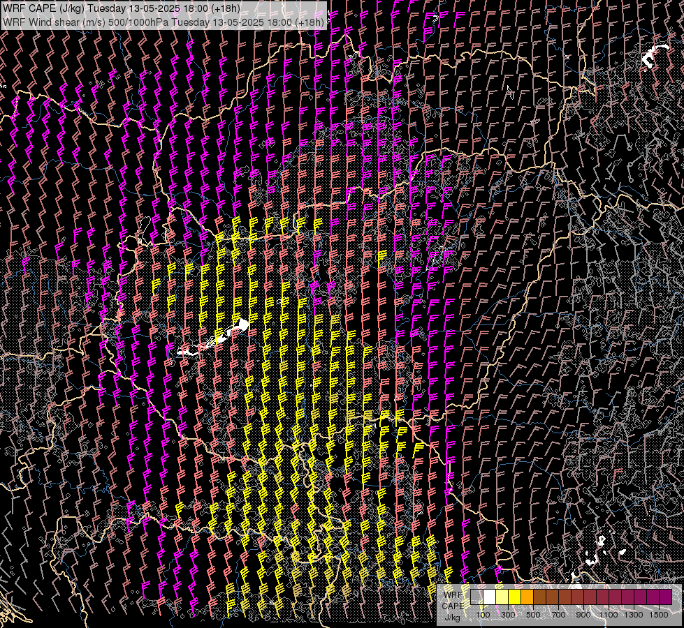Click the 100 legend value
Viewport: 684px width, 628px height.
click(x=483, y=615)
